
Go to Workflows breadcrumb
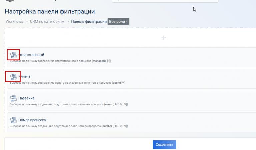point(15,22)
